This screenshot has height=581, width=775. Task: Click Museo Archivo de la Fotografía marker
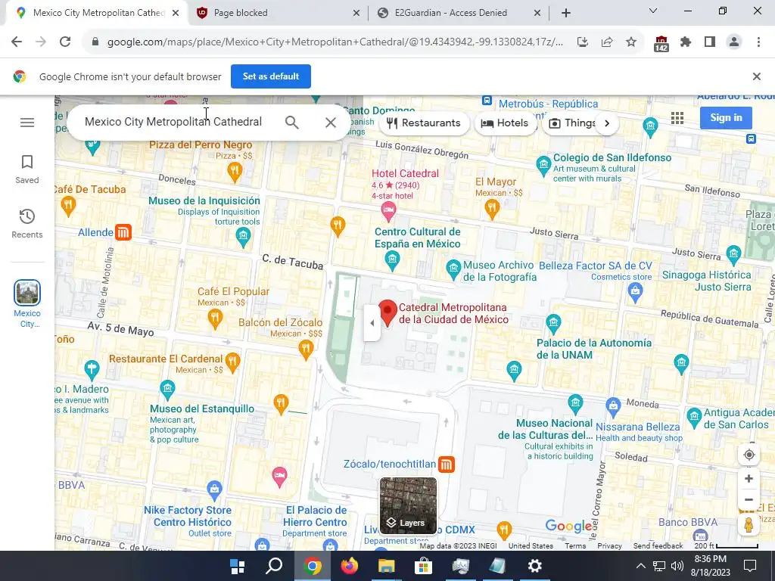453,270
